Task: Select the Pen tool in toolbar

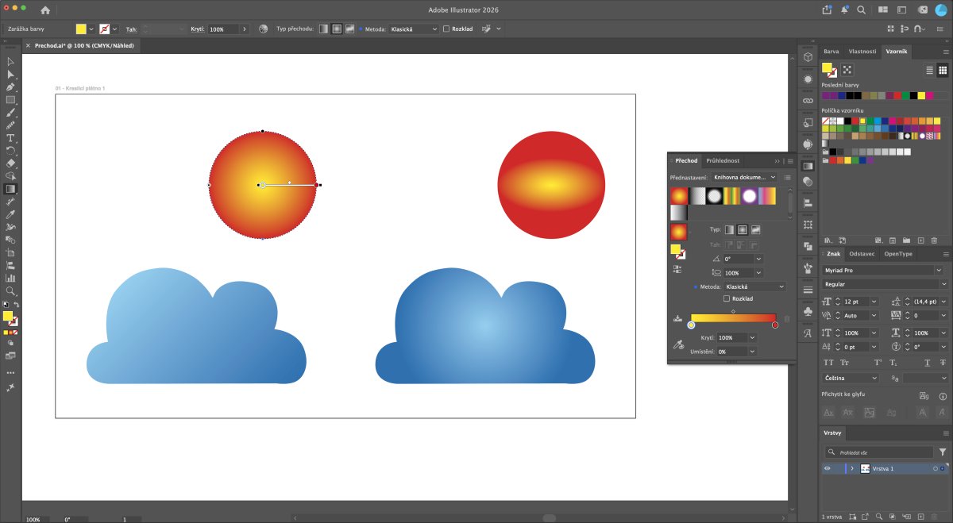Action: click(x=10, y=87)
